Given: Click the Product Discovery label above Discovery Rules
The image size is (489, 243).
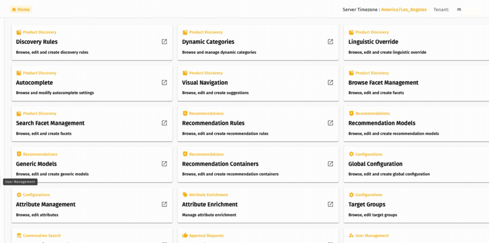Looking at the screenshot, I should click(x=40, y=32).
